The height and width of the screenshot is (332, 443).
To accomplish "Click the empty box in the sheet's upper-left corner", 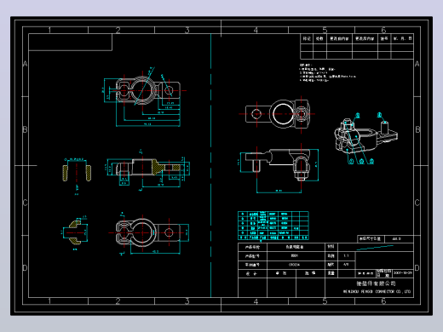I will tap(71, 42).
